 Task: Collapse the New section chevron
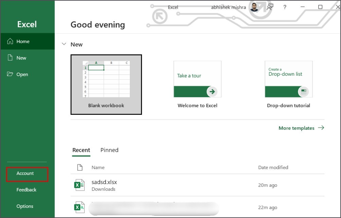[x=64, y=44]
